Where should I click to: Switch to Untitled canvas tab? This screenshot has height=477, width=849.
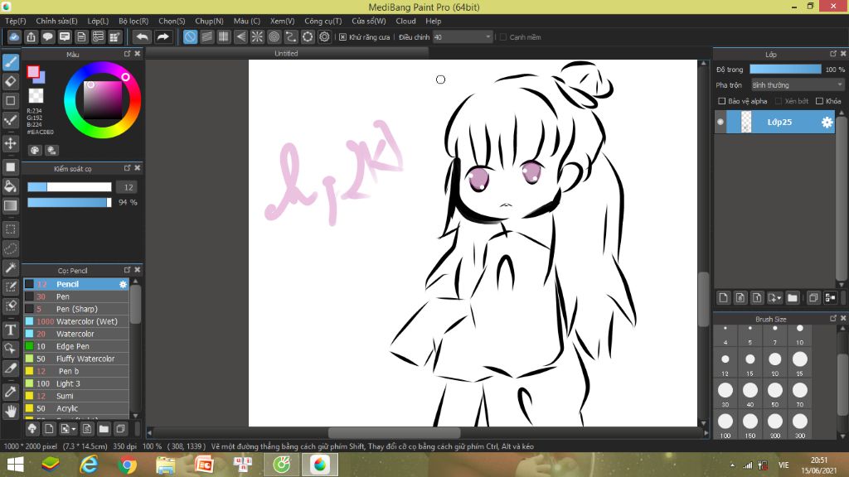click(286, 53)
